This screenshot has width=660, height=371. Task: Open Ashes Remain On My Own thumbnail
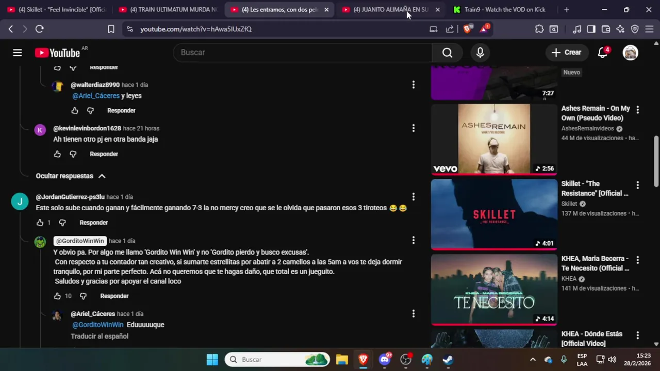(494, 139)
